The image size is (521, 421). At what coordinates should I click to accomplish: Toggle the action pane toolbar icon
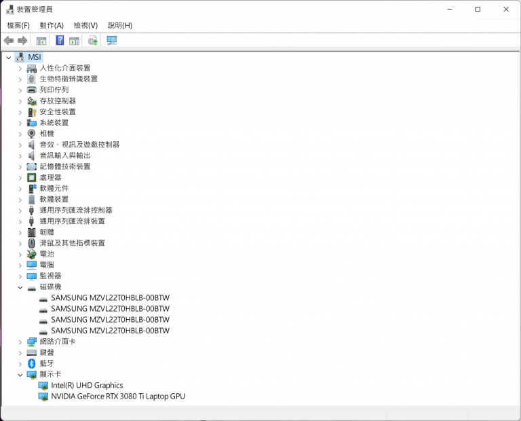coord(74,41)
